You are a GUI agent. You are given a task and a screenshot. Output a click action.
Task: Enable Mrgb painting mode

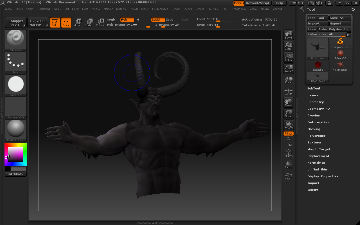point(111,19)
